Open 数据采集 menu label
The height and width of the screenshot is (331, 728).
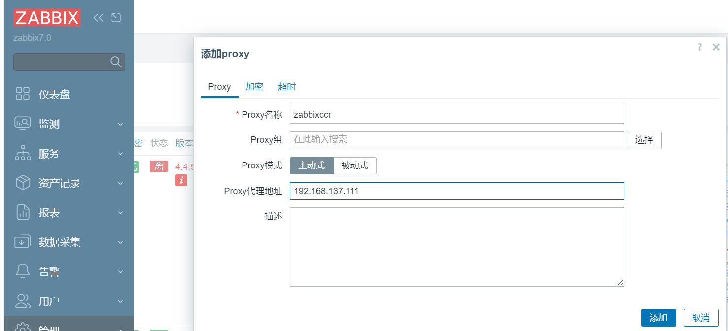pyautogui.click(x=60, y=242)
